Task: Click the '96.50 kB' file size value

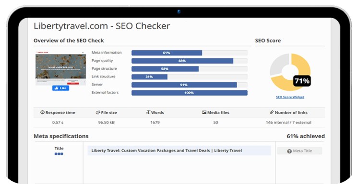Action: (x=107, y=122)
